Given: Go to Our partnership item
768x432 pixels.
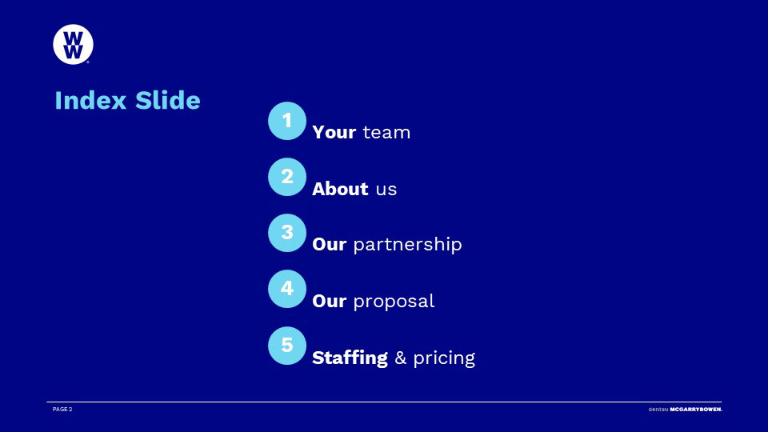Looking at the screenshot, I should 387,245.
